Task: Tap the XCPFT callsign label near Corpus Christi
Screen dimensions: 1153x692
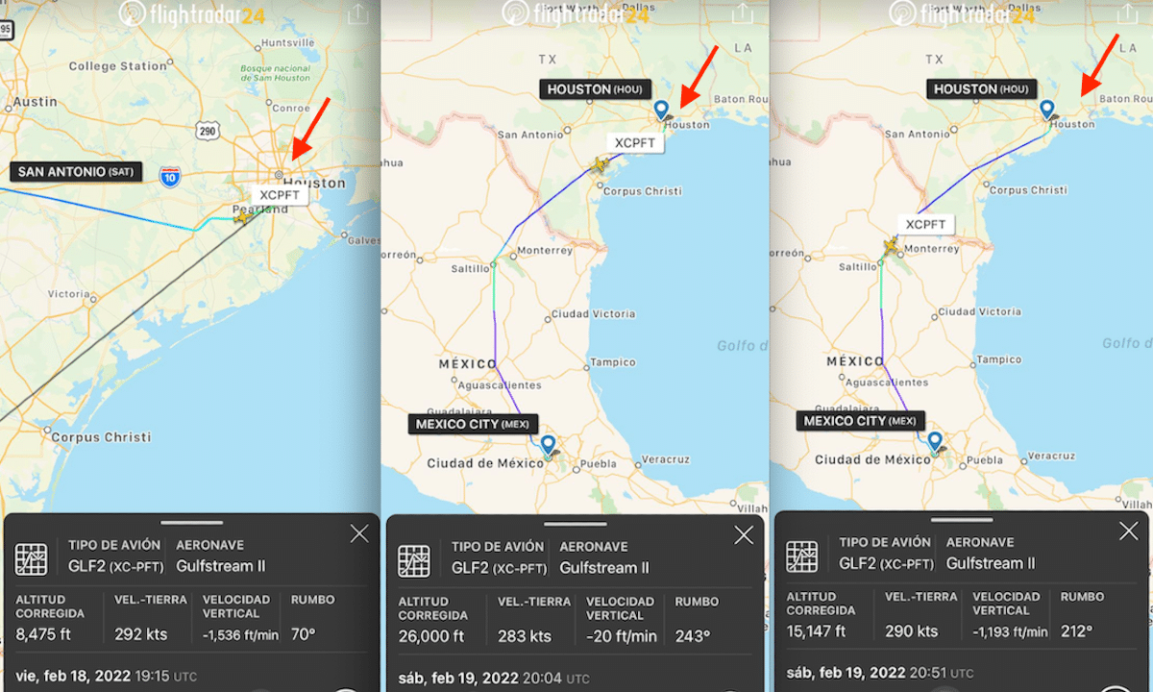Action: tap(635, 142)
